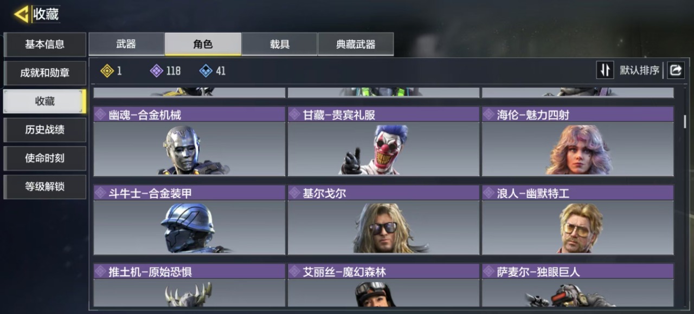Click the rarity diamond beside 海伦-魅力四射
Screen dimensions: 694x314
489,114
